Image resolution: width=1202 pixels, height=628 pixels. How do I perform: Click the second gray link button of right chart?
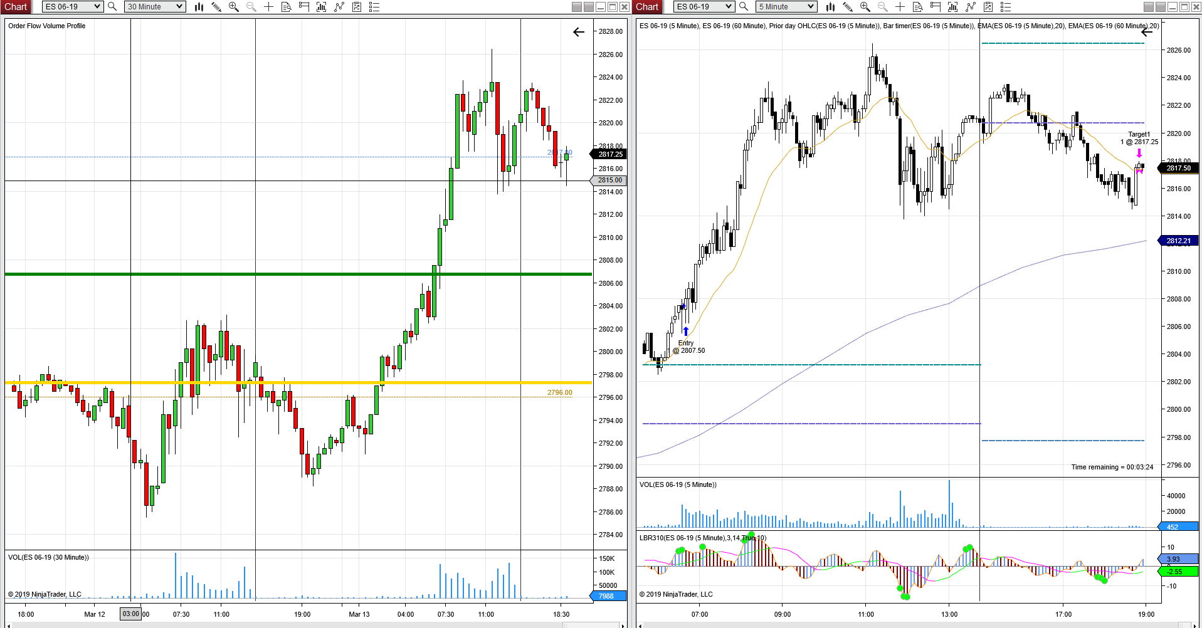pos(1161,7)
